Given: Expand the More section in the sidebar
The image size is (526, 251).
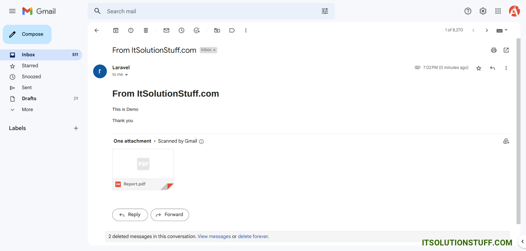Looking at the screenshot, I should pos(27,110).
